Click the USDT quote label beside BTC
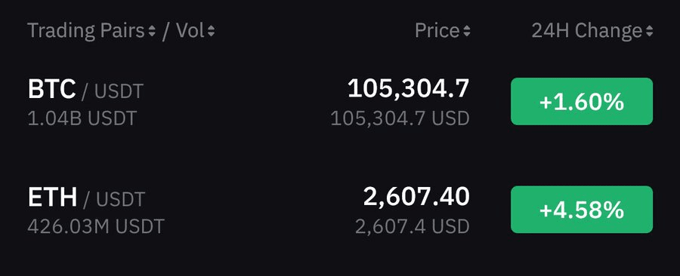The width and height of the screenshot is (680, 276). coord(119,92)
